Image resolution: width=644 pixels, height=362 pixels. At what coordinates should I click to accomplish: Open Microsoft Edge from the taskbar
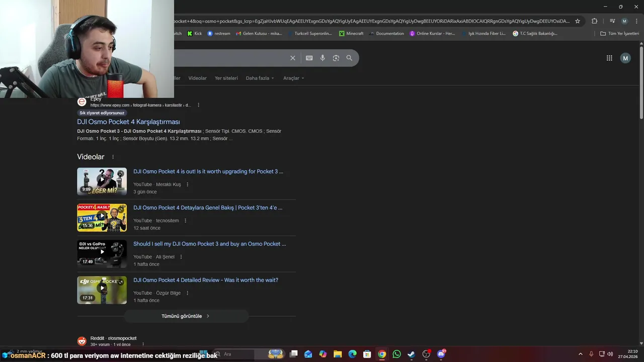352,354
